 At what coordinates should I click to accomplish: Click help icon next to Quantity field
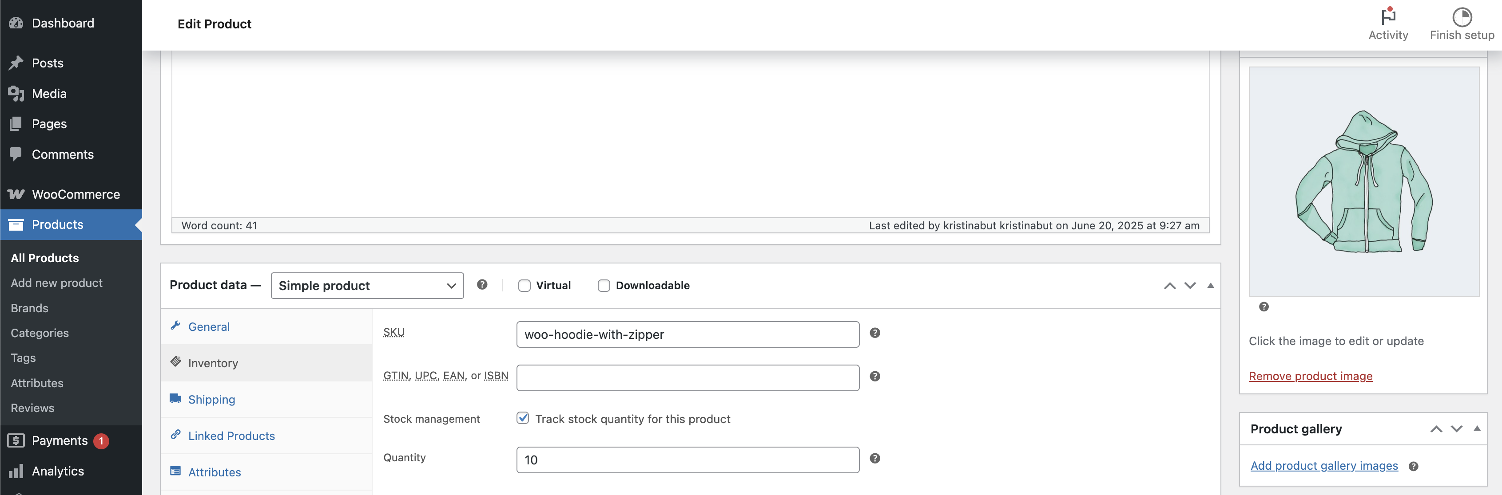pyautogui.click(x=874, y=459)
